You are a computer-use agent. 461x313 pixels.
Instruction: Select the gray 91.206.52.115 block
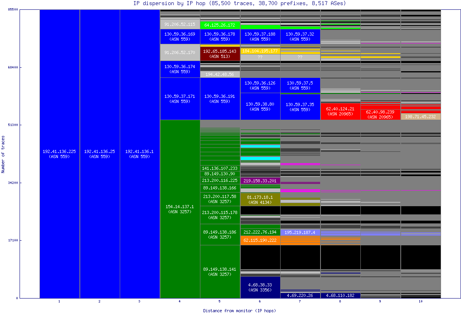click(x=179, y=24)
